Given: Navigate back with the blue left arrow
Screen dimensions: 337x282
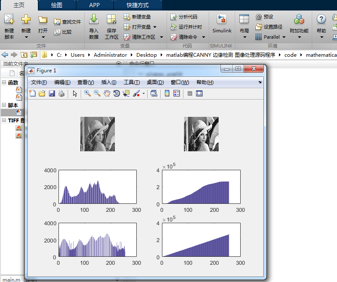Looking at the screenshot, I should coord(5,55).
